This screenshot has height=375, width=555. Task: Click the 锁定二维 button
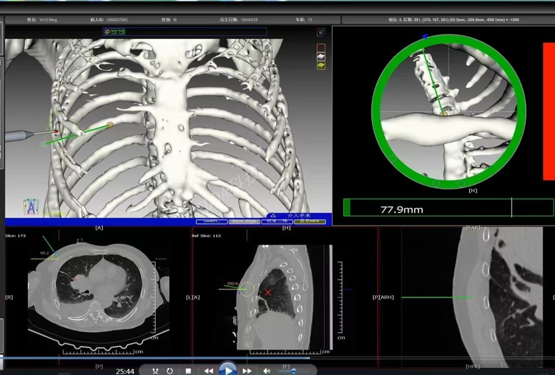point(277,221)
